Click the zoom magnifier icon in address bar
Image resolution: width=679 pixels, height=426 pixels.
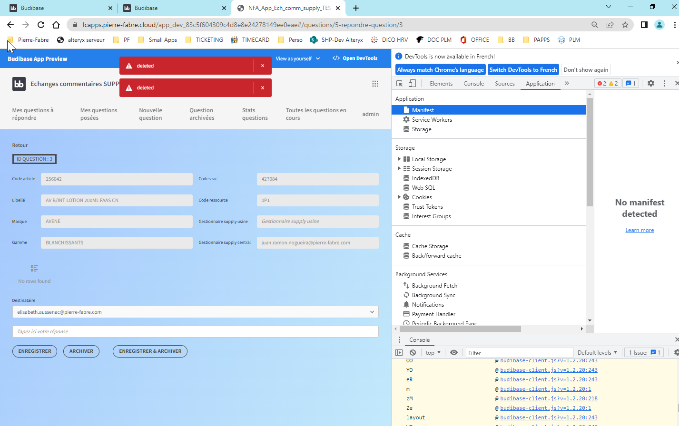pyautogui.click(x=595, y=25)
